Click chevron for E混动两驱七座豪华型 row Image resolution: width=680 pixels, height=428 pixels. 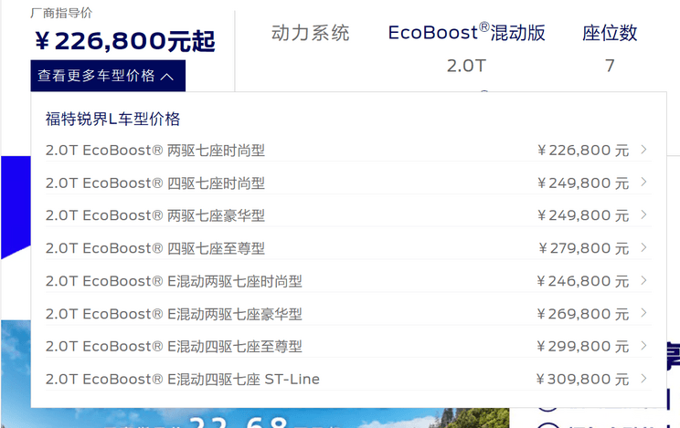pos(644,314)
